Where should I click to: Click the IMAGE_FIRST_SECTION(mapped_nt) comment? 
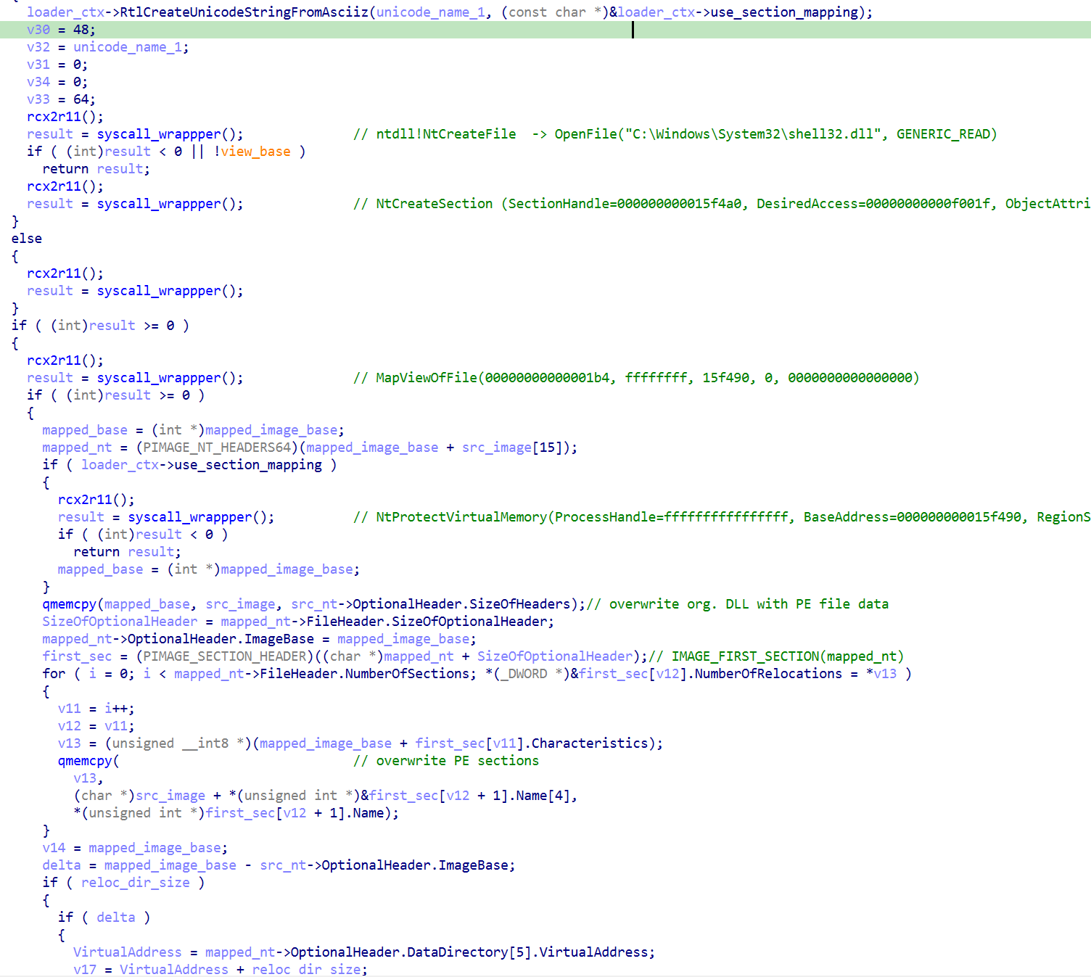click(776, 656)
